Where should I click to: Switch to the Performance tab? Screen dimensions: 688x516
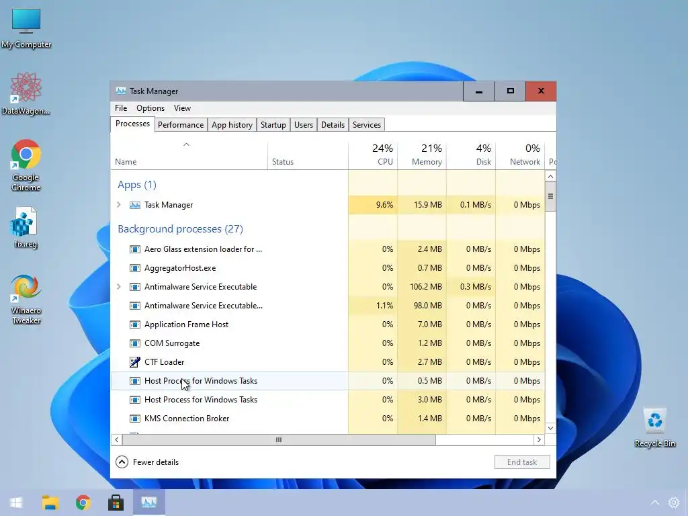pyautogui.click(x=180, y=125)
